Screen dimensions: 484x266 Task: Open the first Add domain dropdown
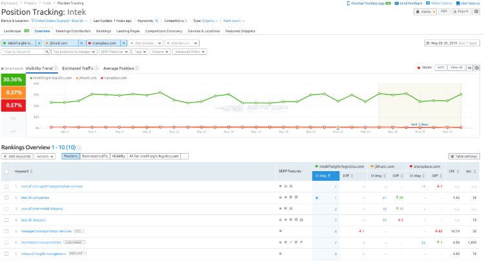pyautogui.click(x=145, y=43)
